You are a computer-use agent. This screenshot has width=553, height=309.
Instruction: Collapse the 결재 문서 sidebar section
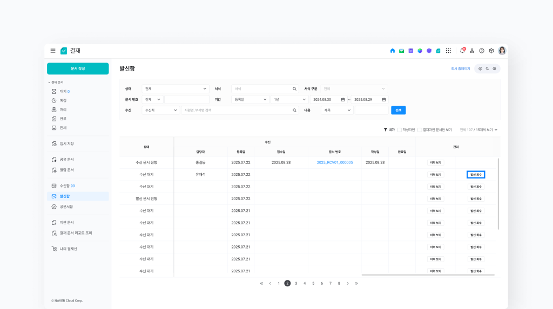point(49,83)
